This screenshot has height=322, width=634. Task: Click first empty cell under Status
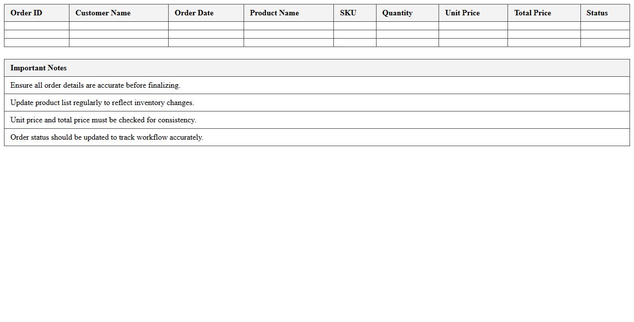pos(605,26)
